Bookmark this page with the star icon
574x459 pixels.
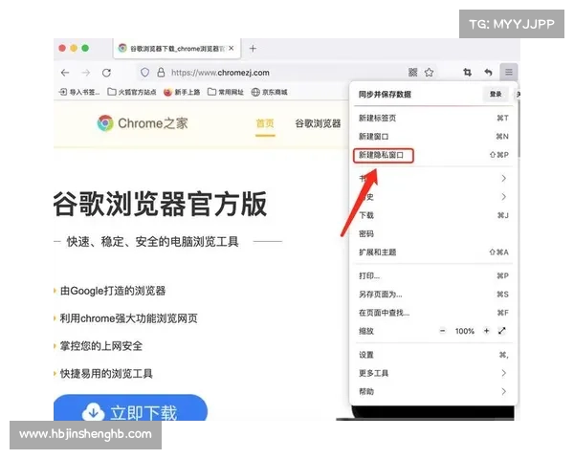[430, 73]
